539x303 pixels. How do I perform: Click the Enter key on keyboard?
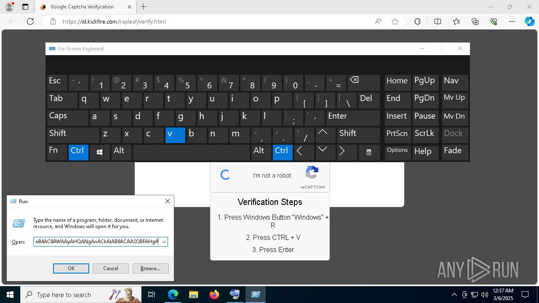click(x=353, y=118)
